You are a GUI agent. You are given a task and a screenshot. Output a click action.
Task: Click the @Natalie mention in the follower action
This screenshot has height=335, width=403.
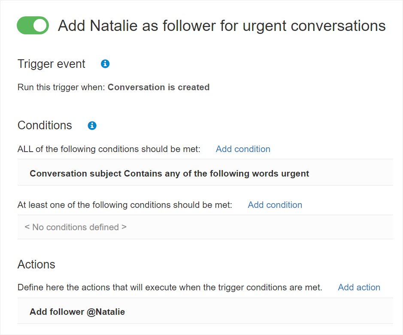coord(106,312)
